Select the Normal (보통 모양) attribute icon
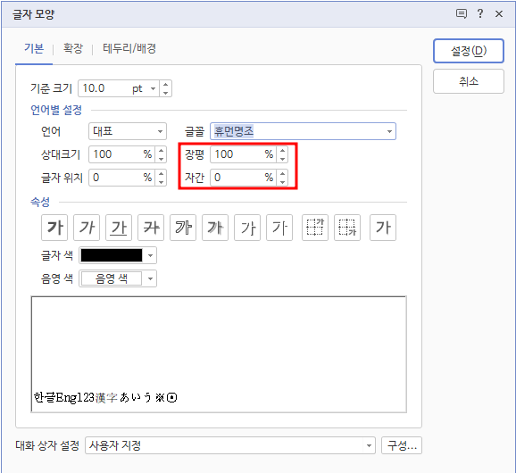The image size is (516, 473). coord(383,228)
